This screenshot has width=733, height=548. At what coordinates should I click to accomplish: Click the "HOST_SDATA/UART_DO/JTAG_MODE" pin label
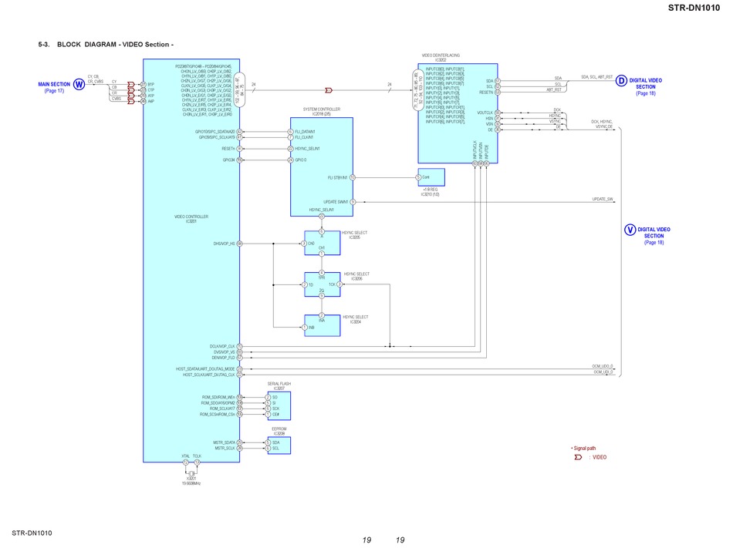point(205,369)
